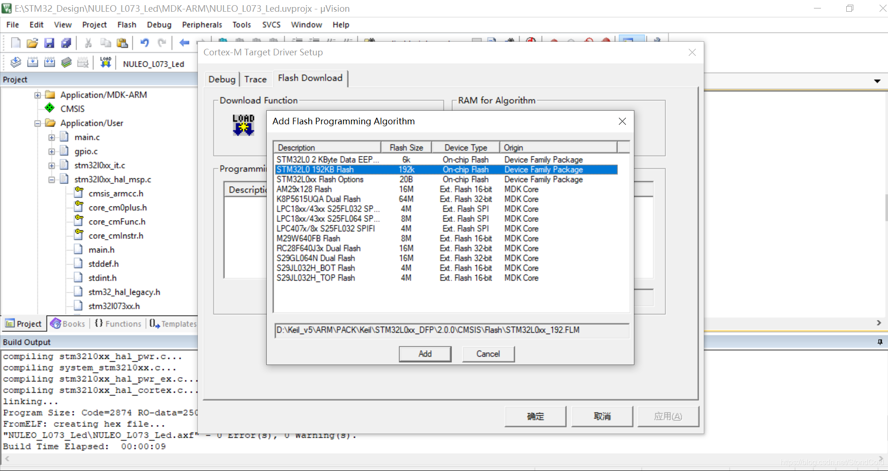Pin the Build Output panel
Image resolution: width=888 pixels, height=471 pixels.
(880, 342)
